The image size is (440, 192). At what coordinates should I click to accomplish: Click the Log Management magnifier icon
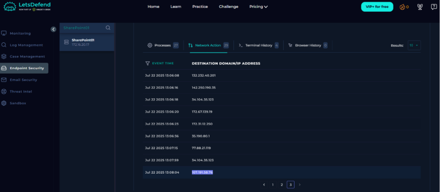[4, 45]
